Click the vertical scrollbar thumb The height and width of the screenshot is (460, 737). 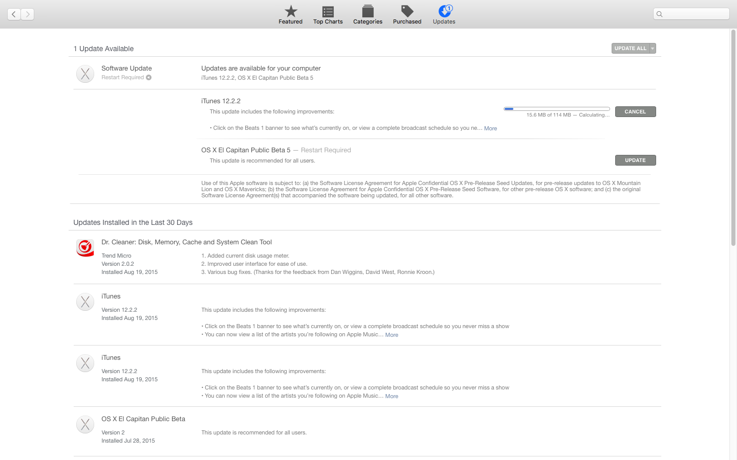click(733, 138)
